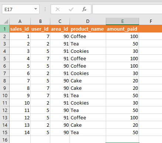
Task: Select column A header
Action: point(20,21)
